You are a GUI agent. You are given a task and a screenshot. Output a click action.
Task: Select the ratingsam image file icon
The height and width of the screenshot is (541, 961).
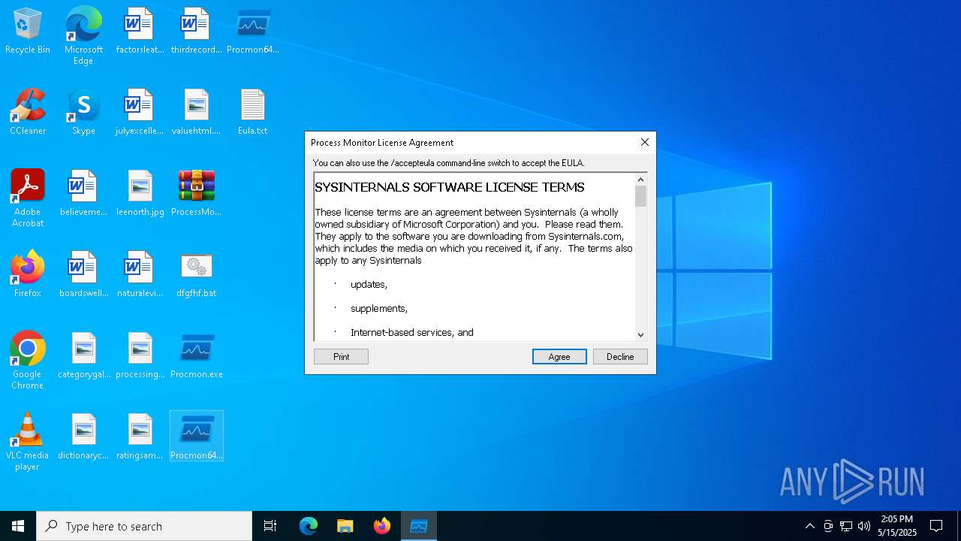140,437
